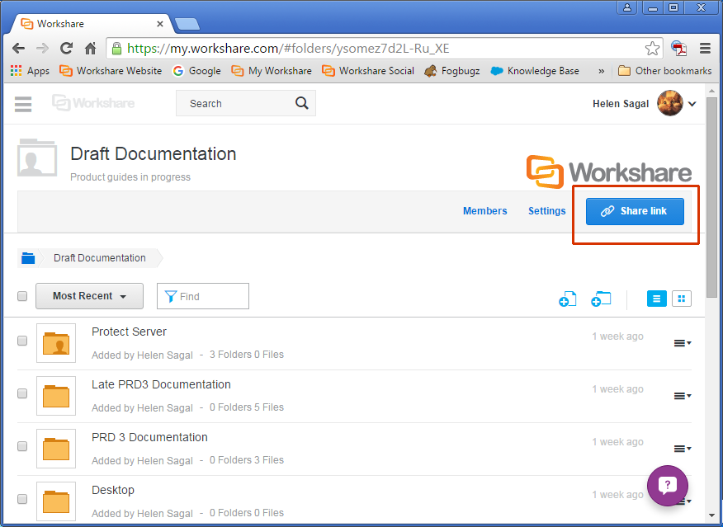Click '3 Folders 0 Files' text
This screenshot has height=527, width=723.
pos(247,355)
